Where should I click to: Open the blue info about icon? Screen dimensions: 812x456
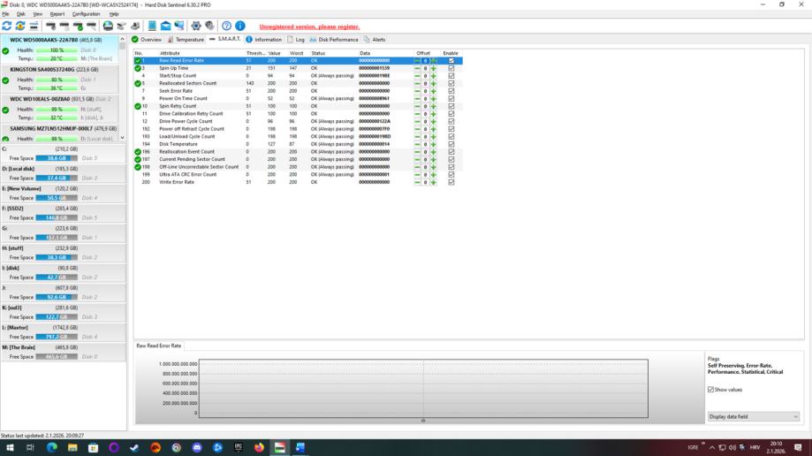pyautogui.click(x=240, y=26)
